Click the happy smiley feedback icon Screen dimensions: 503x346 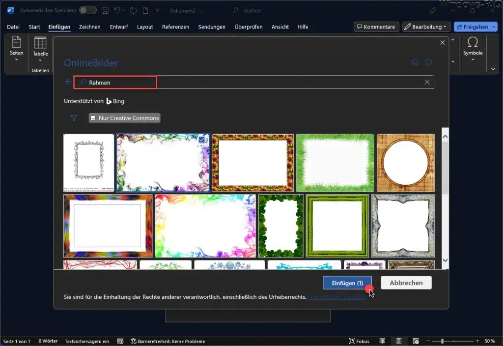click(x=415, y=62)
